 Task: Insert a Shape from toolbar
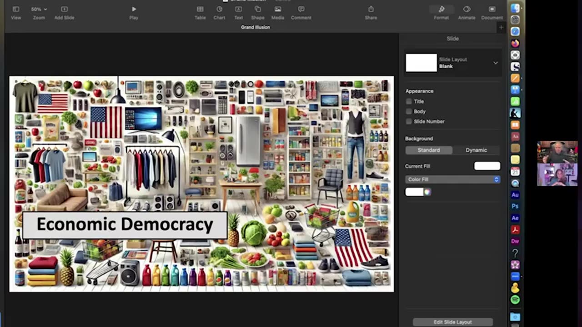(258, 12)
